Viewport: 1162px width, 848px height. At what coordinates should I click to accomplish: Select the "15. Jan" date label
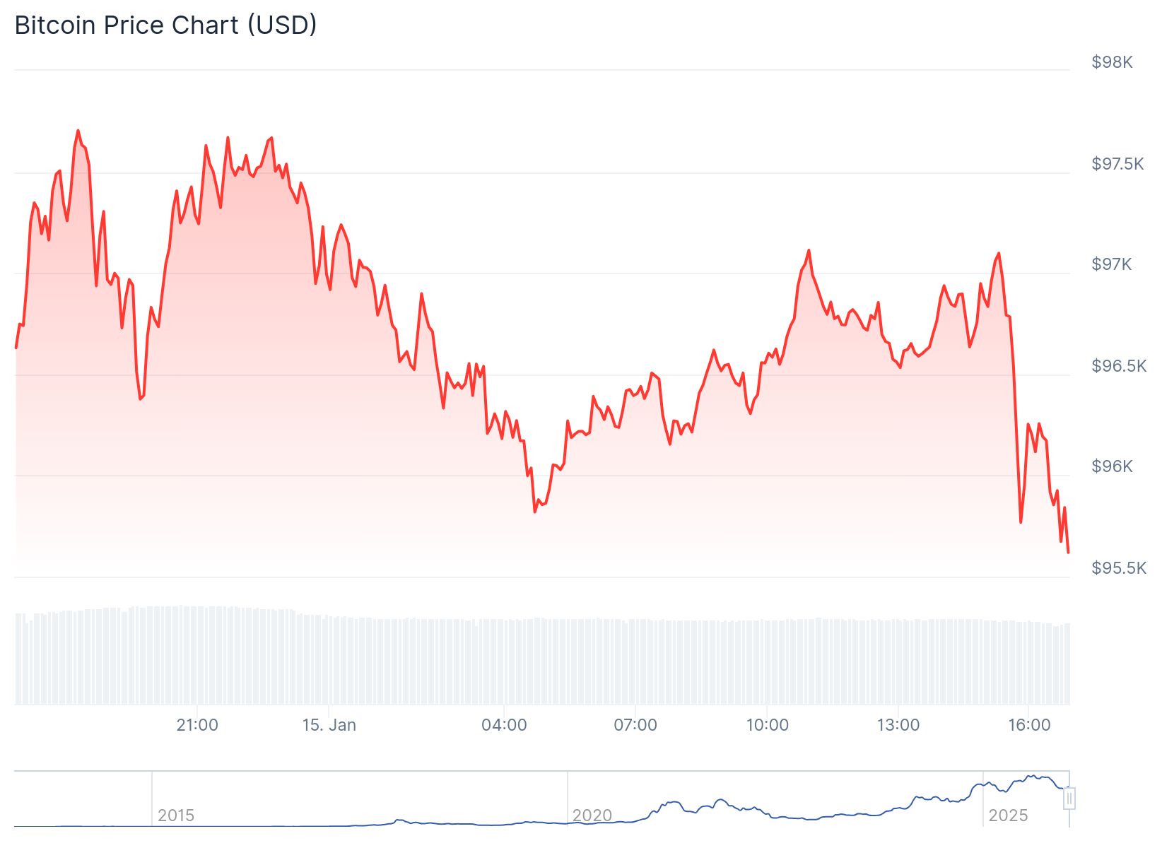click(x=329, y=725)
